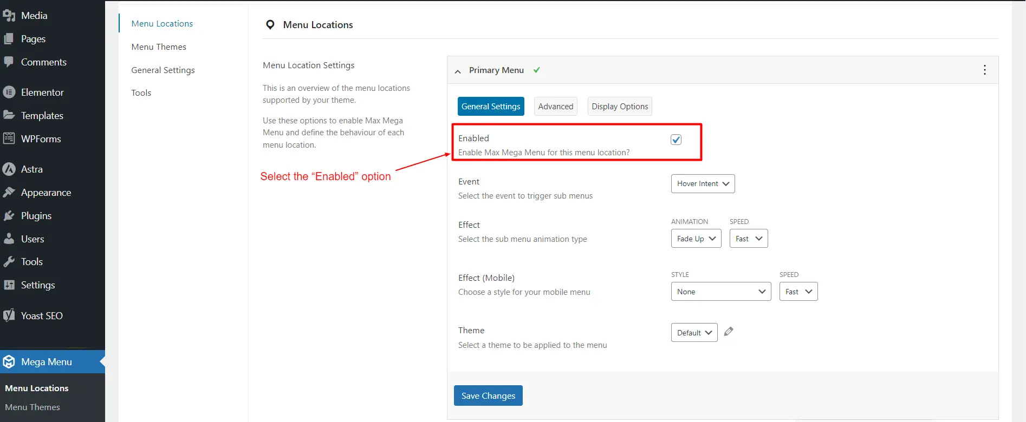1026x422 pixels.
Task: Open the mobile style None dropdown
Action: pos(721,292)
